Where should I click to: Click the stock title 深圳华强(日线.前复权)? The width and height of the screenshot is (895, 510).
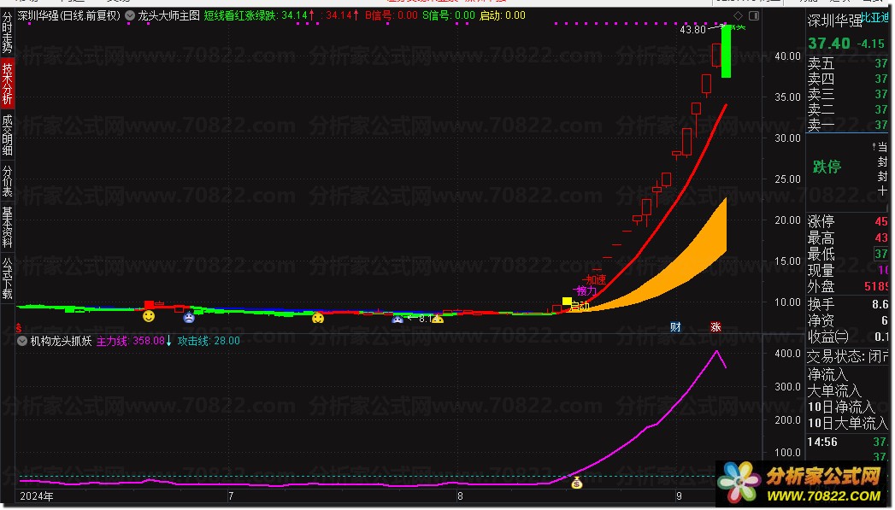coord(69,15)
